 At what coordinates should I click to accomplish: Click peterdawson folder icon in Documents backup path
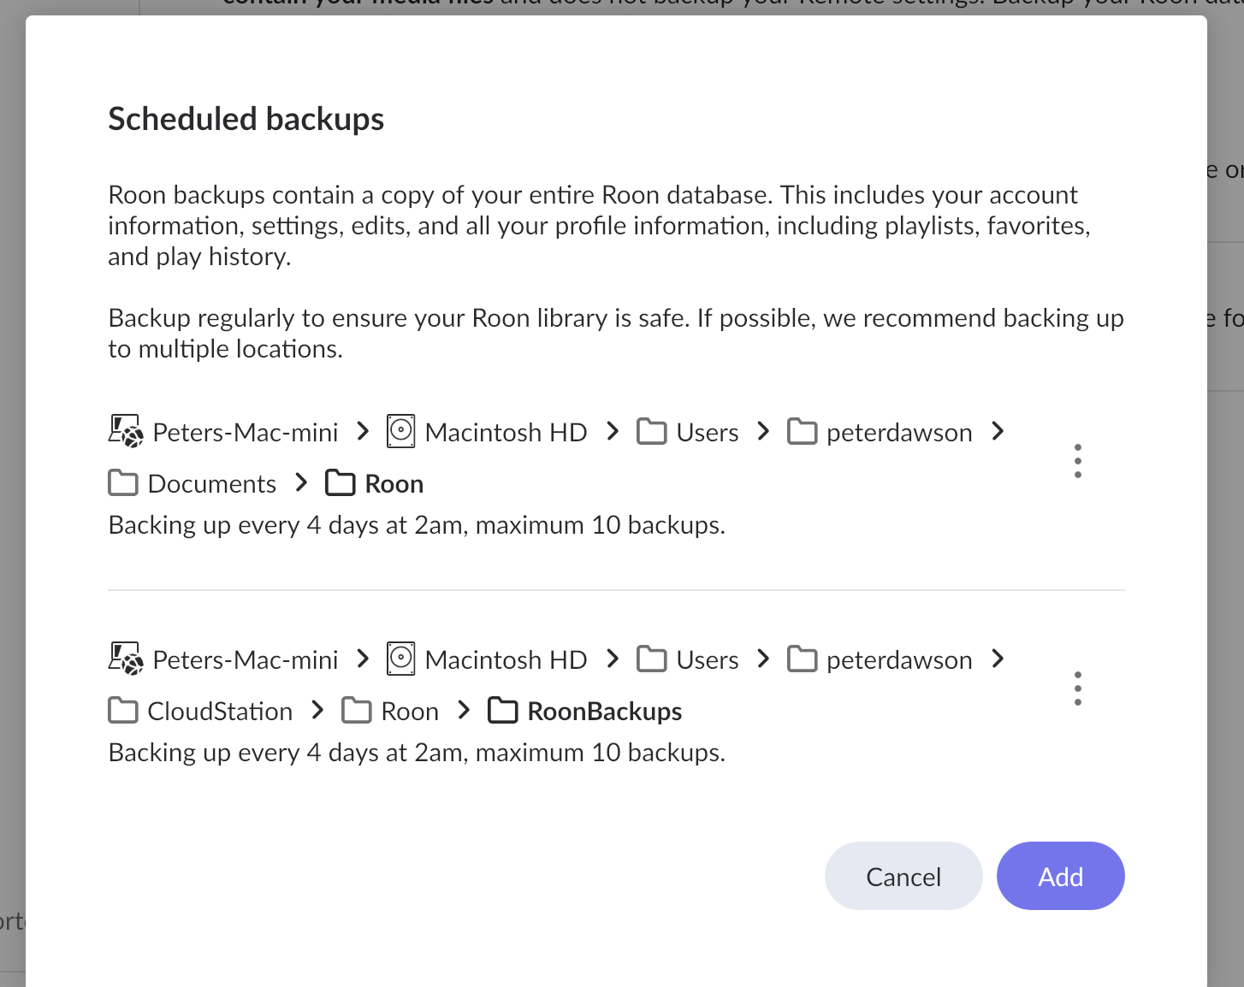coord(802,432)
